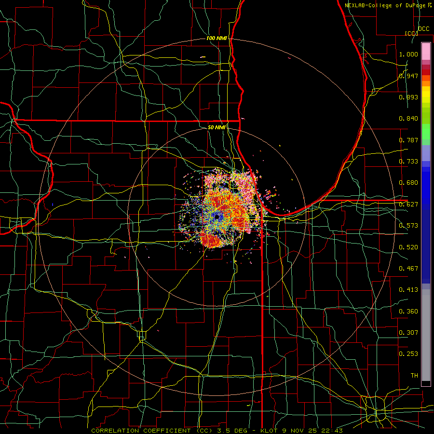The height and width of the screenshot is (434, 434).
Task: Click the [CC] label near the scale
Action: 412,33
